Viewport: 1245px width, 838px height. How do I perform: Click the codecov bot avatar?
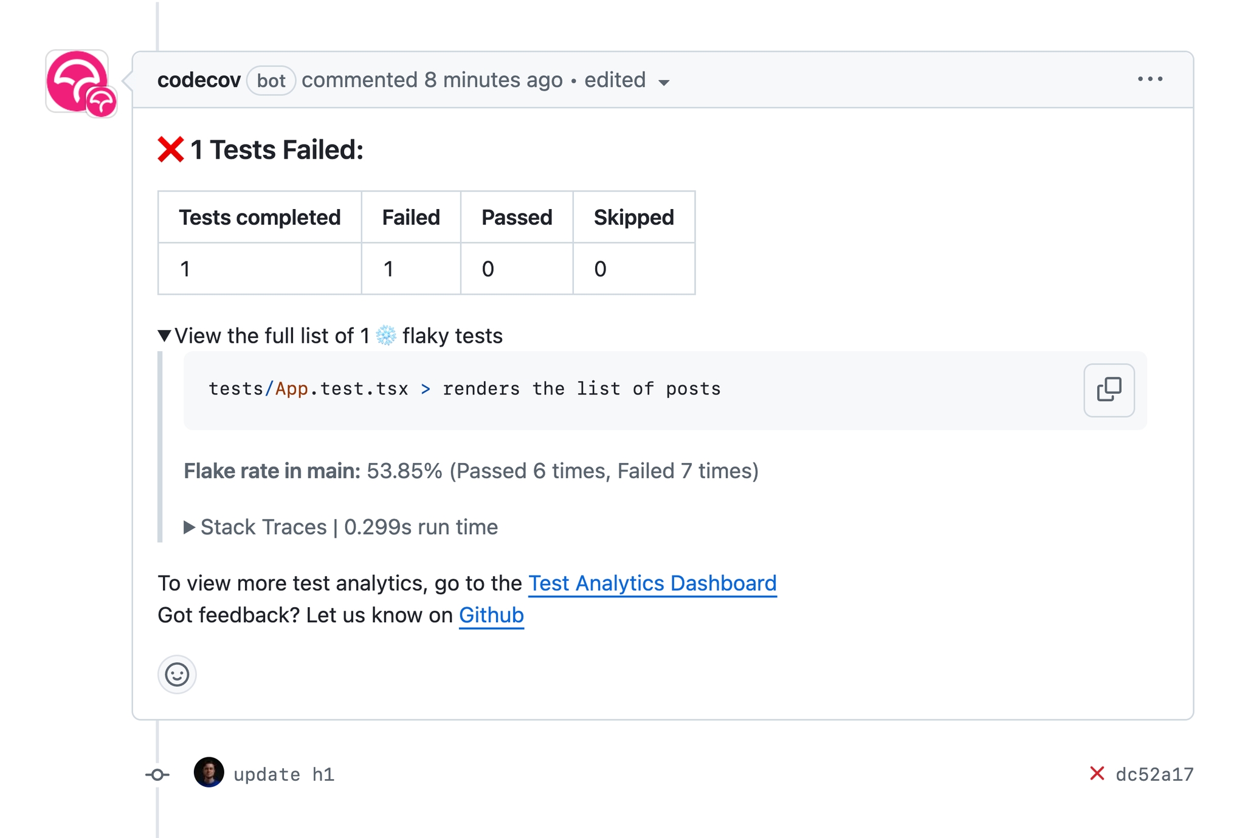tap(79, 82)
